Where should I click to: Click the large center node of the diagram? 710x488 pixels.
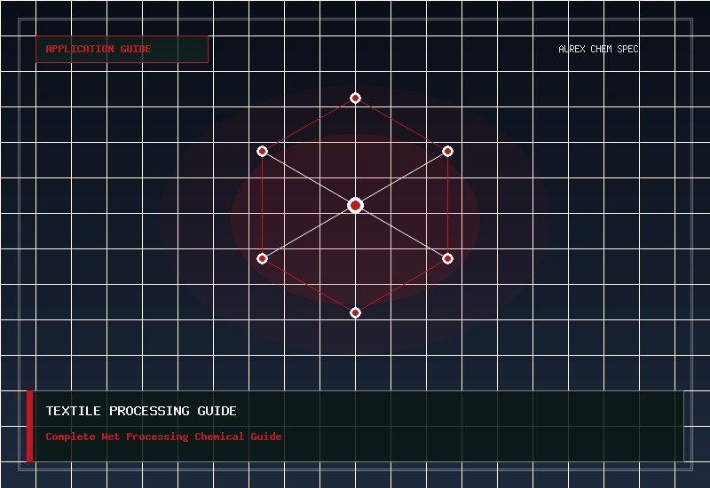point(356,206)
